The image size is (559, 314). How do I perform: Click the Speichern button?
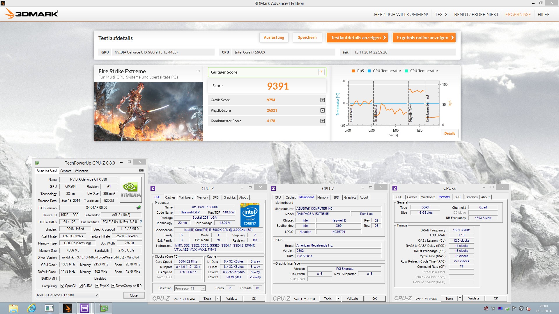click(x=307, y=38)
